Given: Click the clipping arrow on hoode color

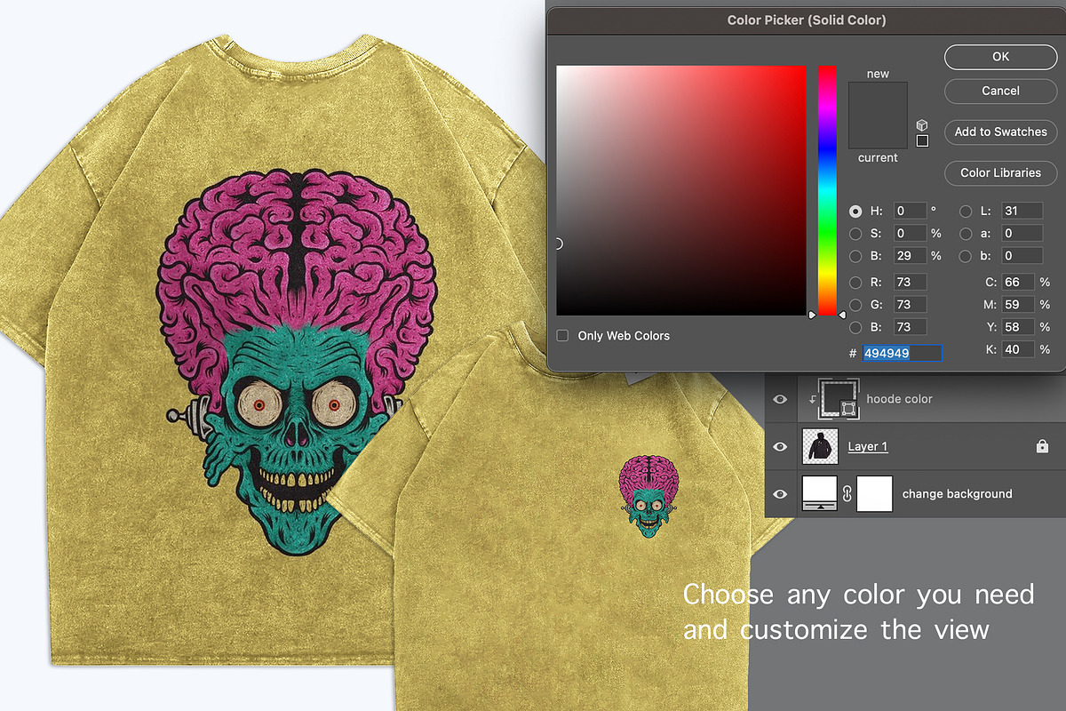Looking at the screenshot, I should pyautogui.click(x=812, y=400).
